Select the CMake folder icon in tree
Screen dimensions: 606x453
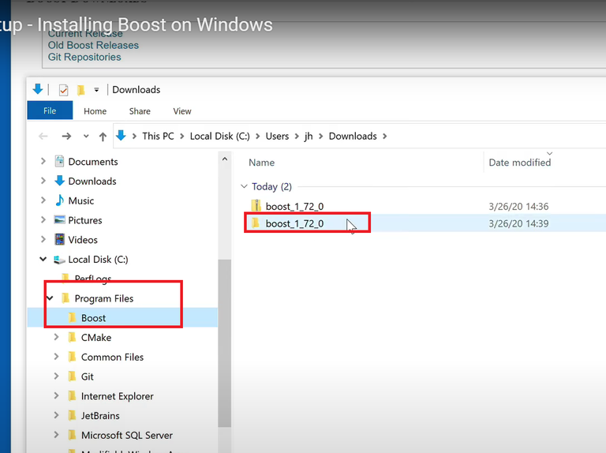[x=72, y=337]
